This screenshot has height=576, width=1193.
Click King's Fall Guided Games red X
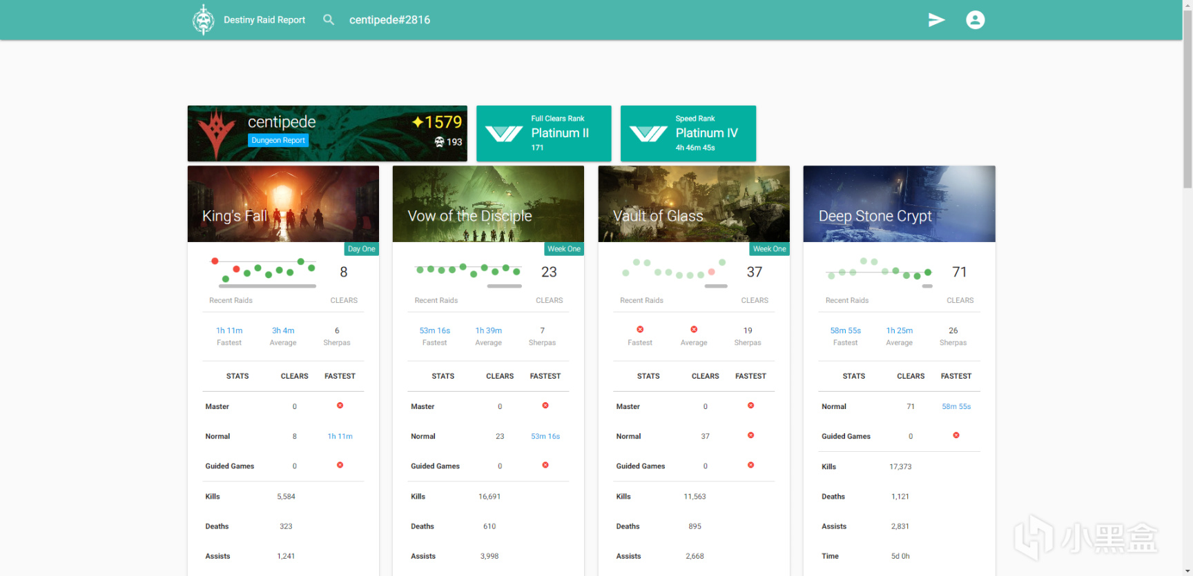pyautogui.click(x=340, y=465)
